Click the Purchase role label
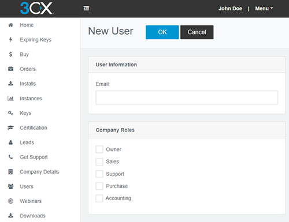Screen dimensions: 289x222 (117, 186)
